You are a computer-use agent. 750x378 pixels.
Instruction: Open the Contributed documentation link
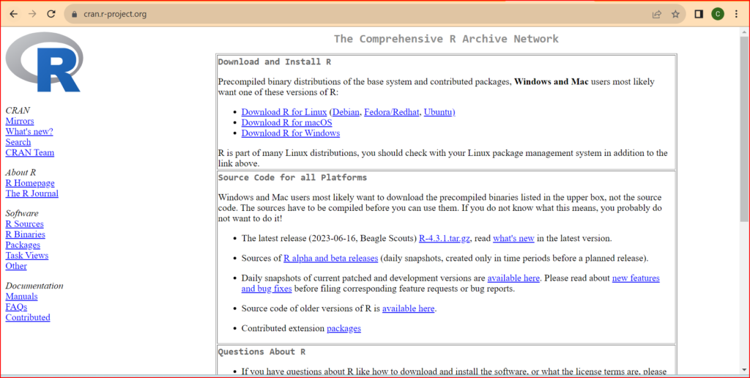[28, 318]
